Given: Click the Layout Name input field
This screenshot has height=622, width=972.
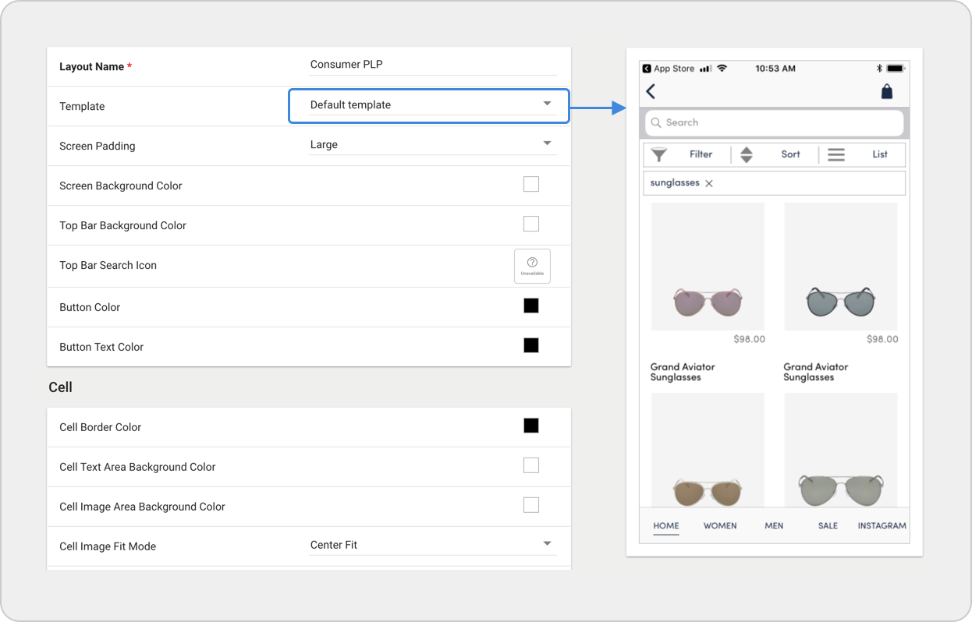Looking at the screenshot, I should 433,65.
